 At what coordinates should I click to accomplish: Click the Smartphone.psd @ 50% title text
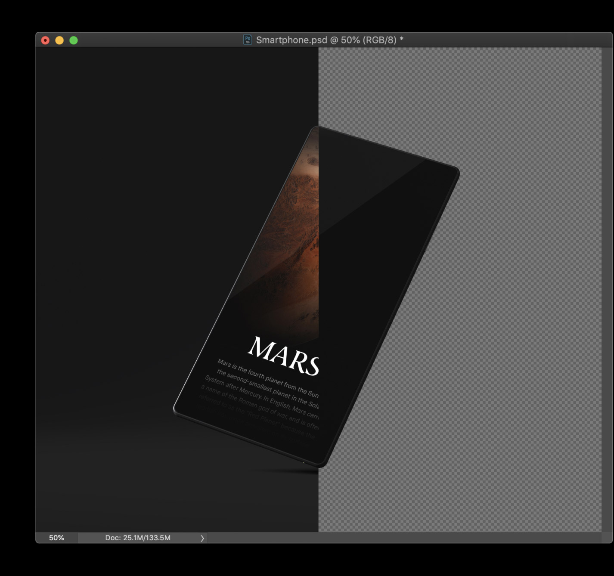click(x=330, y=40)
